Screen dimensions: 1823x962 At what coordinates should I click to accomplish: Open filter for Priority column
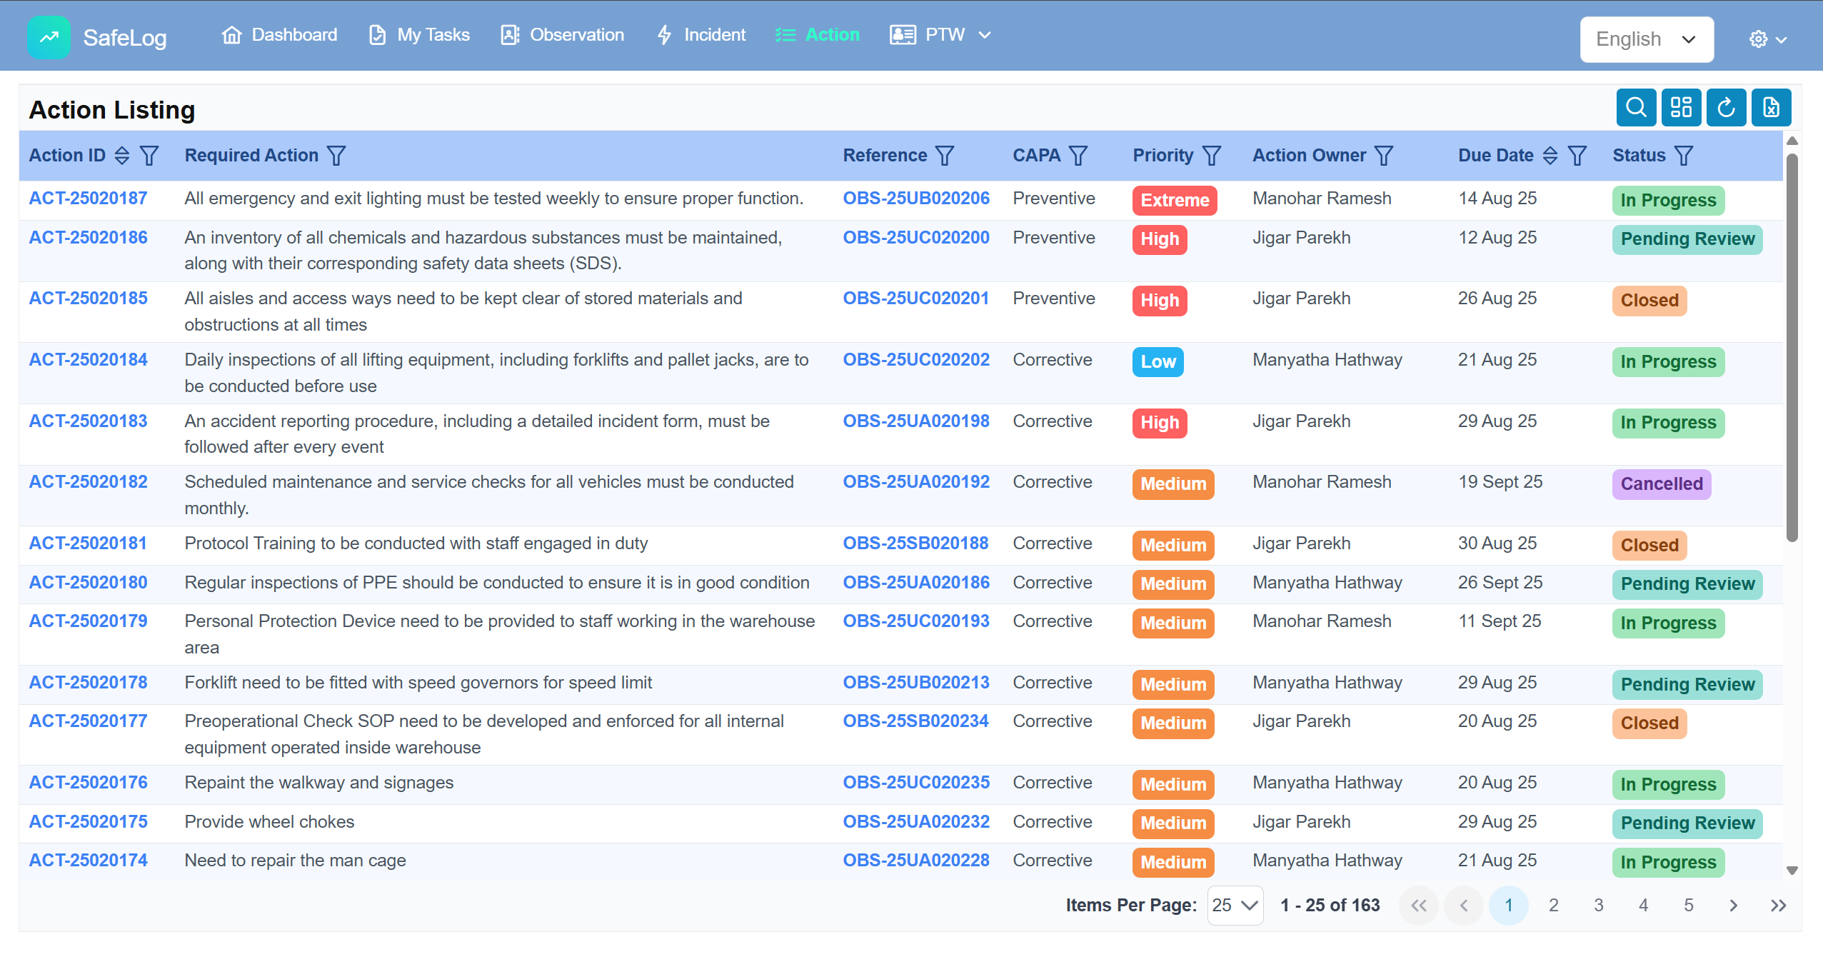[x=1212, y=156]
